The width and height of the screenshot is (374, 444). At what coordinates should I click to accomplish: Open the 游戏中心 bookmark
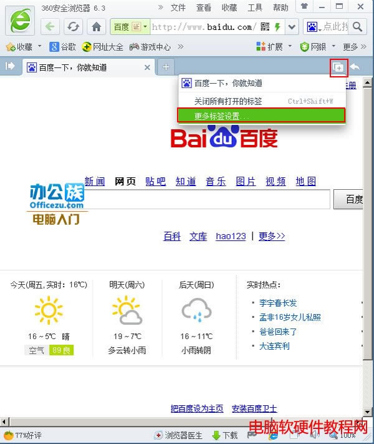(150, 47)
